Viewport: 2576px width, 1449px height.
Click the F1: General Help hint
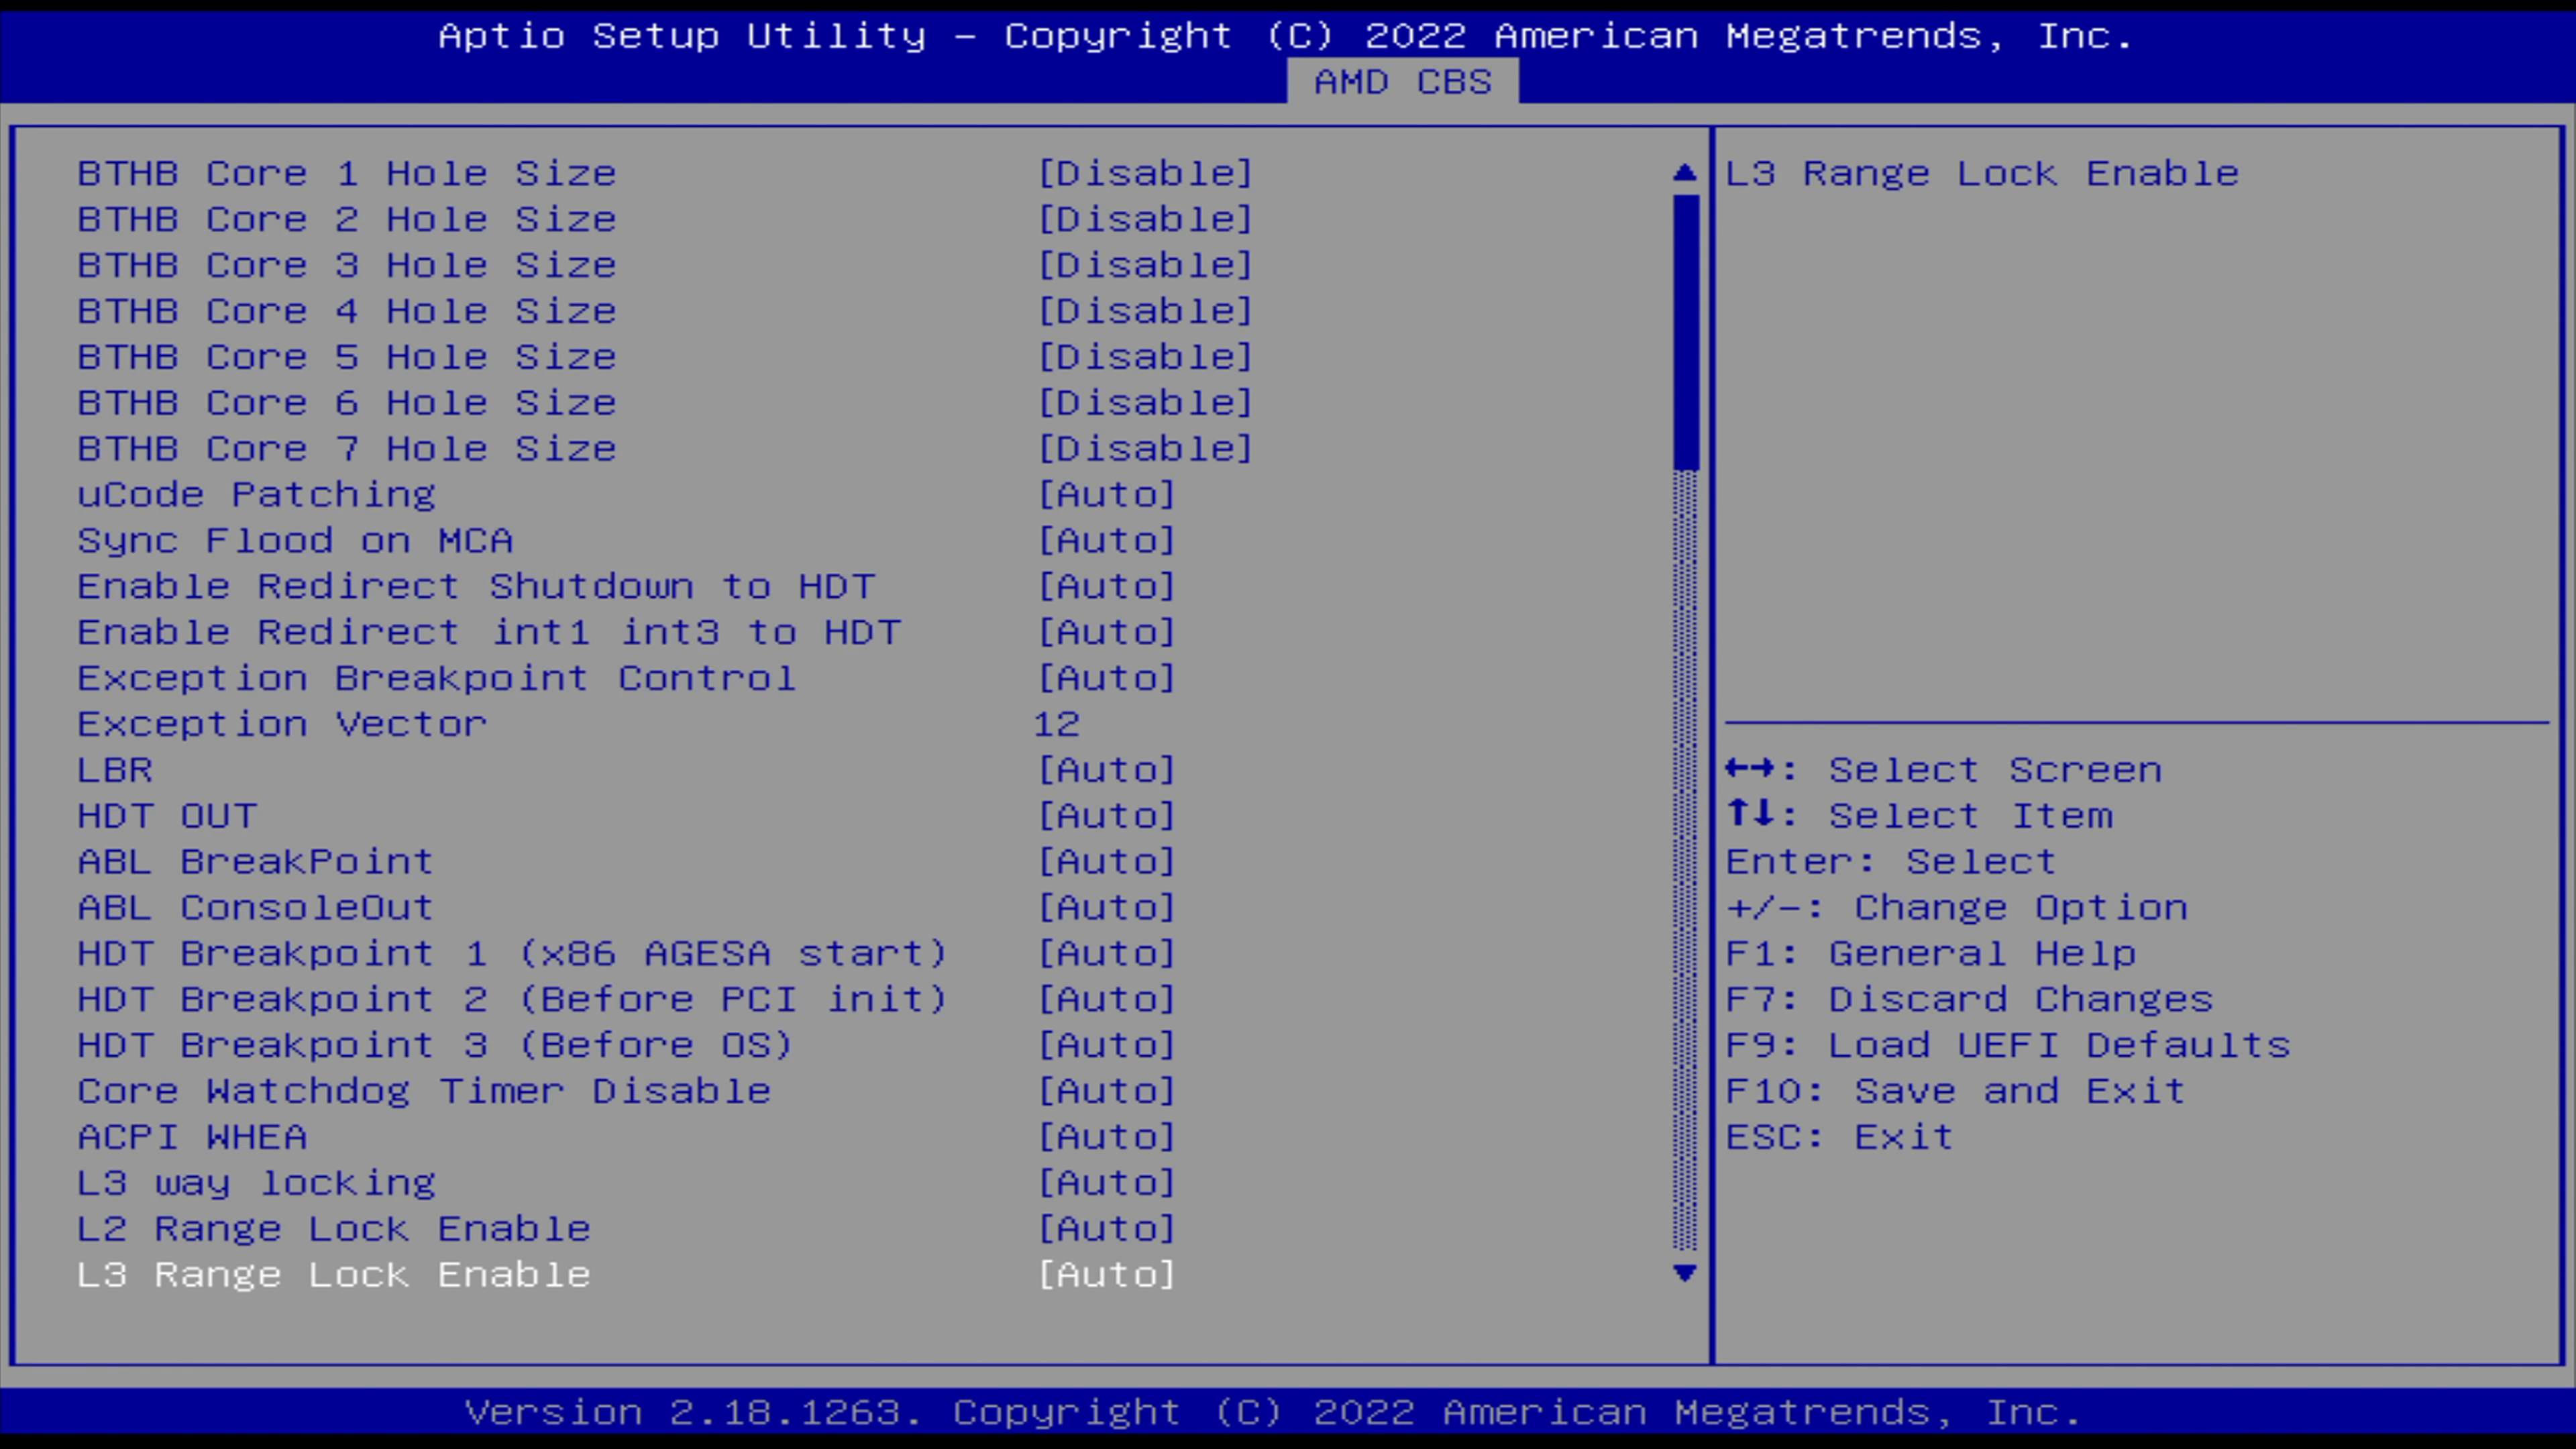coord(1931,954)
